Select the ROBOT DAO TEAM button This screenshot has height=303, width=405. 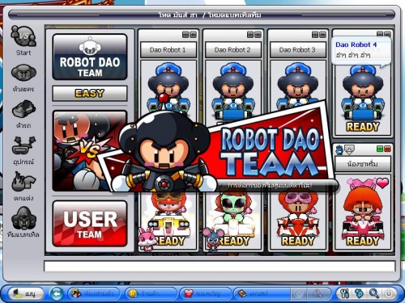90,57
